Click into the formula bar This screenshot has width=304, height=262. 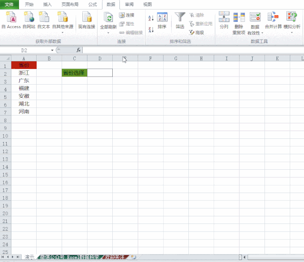point(193,50)
